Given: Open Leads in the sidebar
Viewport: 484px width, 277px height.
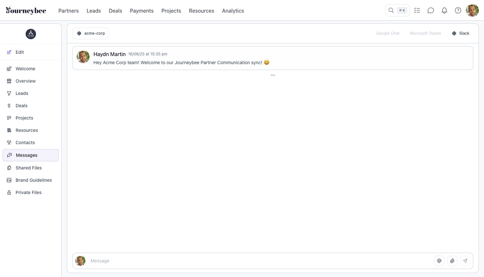Looking at the screenshot, I should pos(30,93).
